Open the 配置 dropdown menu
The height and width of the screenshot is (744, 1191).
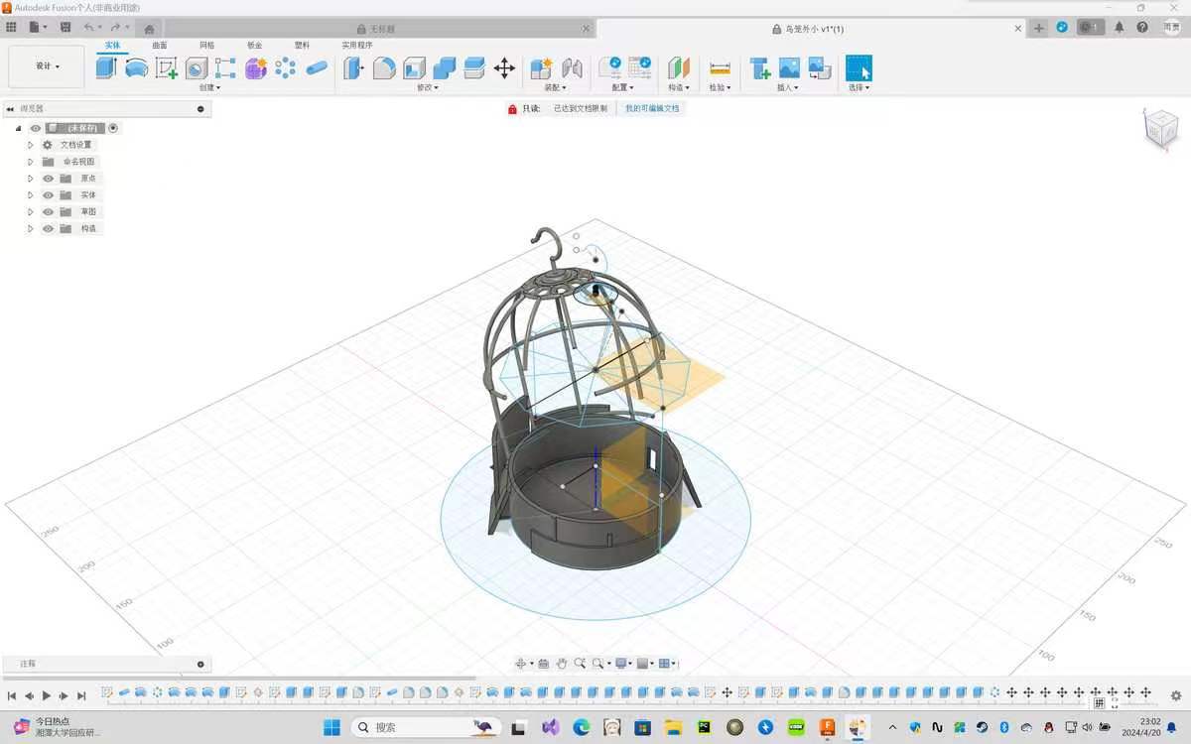pyautogui.click(x=622, y=87)
